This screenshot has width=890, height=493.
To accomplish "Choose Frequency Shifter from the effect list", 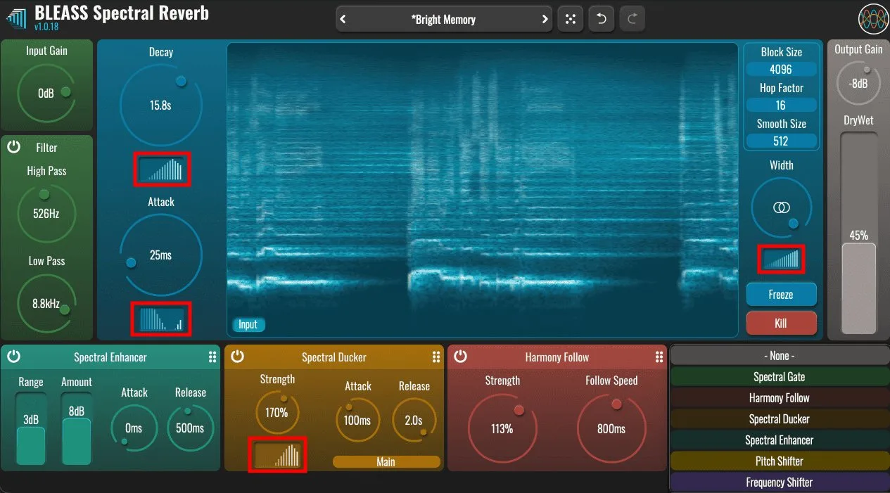I will [x=780, y=482].
